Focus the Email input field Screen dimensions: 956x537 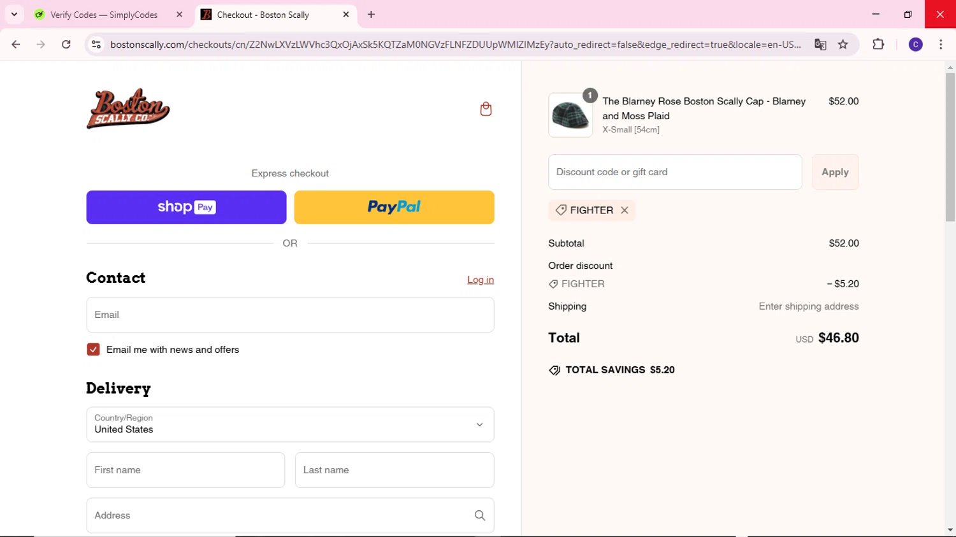click(x=290, y=315)
